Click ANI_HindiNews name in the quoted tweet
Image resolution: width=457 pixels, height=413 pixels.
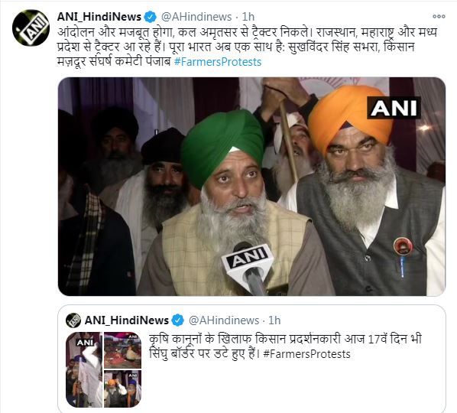click(127, 320)
